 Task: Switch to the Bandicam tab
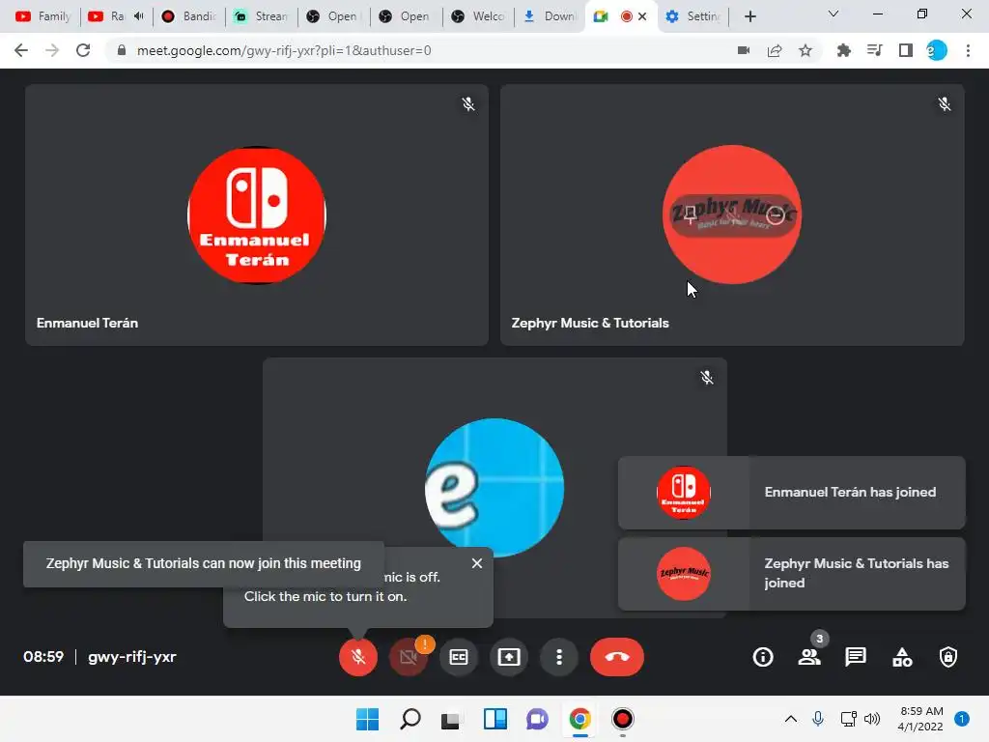coord(188,16)
